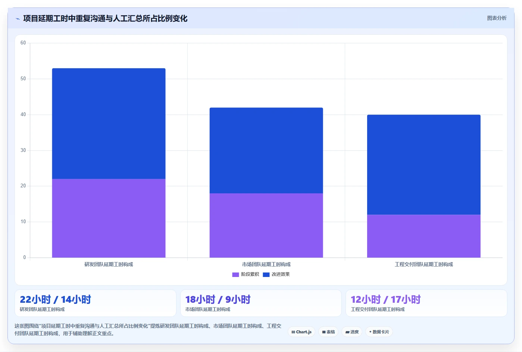Click the y-axis value 30

pyautogui.click(x=23, y=150)
